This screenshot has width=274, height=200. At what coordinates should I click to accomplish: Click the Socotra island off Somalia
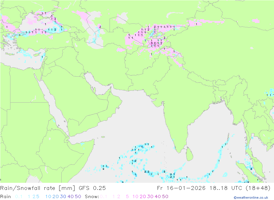(103, 137)
